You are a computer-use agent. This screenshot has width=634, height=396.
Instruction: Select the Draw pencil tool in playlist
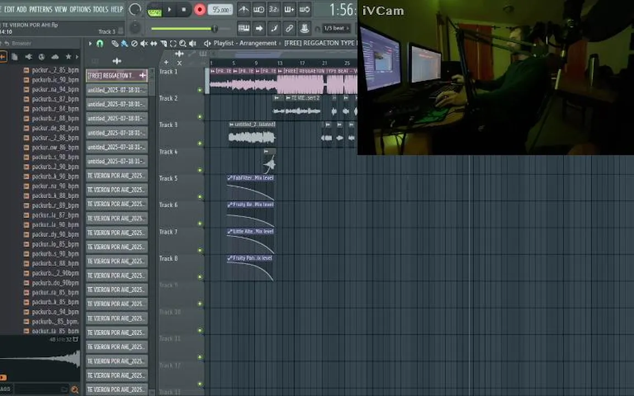coord(115,43)
